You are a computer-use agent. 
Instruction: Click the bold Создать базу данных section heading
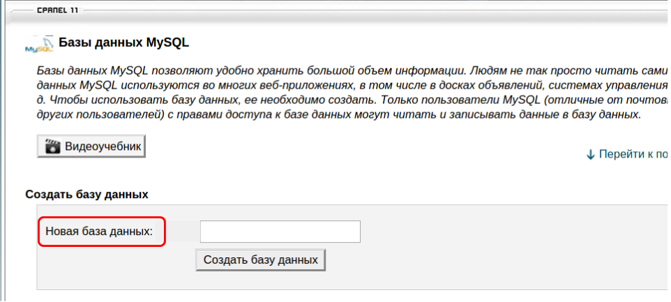tap(86, 194)
